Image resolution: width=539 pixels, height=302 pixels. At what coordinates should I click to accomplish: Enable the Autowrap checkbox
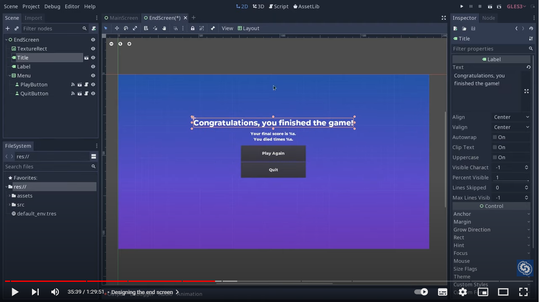pos(495,137)
